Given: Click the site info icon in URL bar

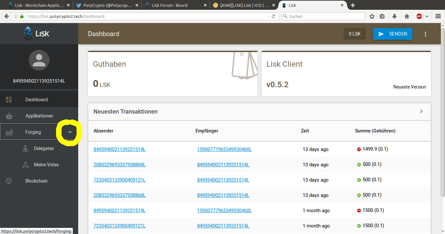Looking at the screenshot, I should tap(16, 16).
